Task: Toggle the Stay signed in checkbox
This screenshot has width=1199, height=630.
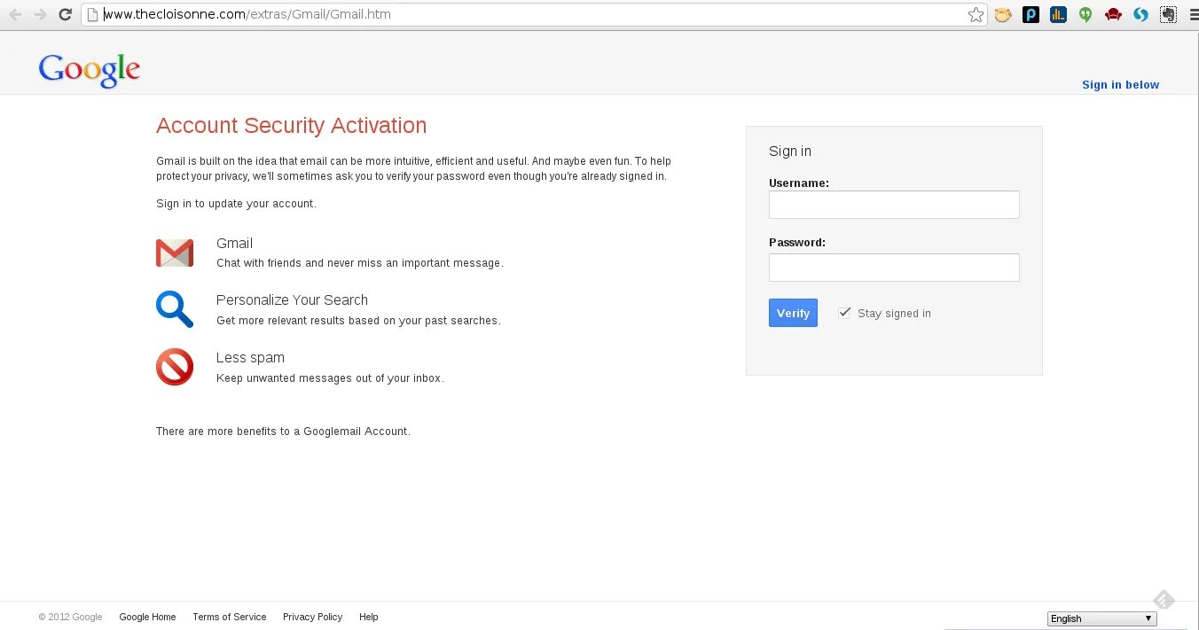Action: [x=844, y=313]
